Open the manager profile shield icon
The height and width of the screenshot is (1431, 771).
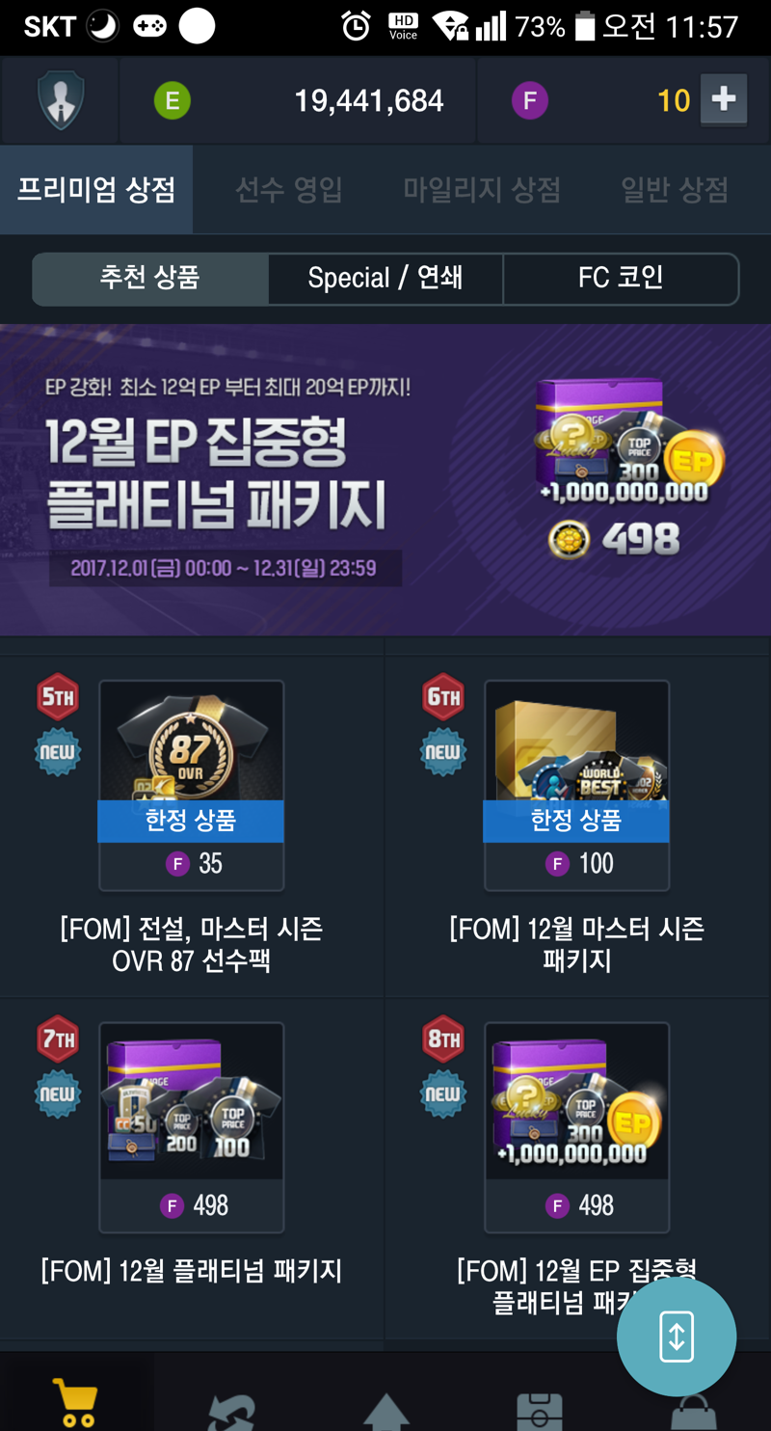61,100
